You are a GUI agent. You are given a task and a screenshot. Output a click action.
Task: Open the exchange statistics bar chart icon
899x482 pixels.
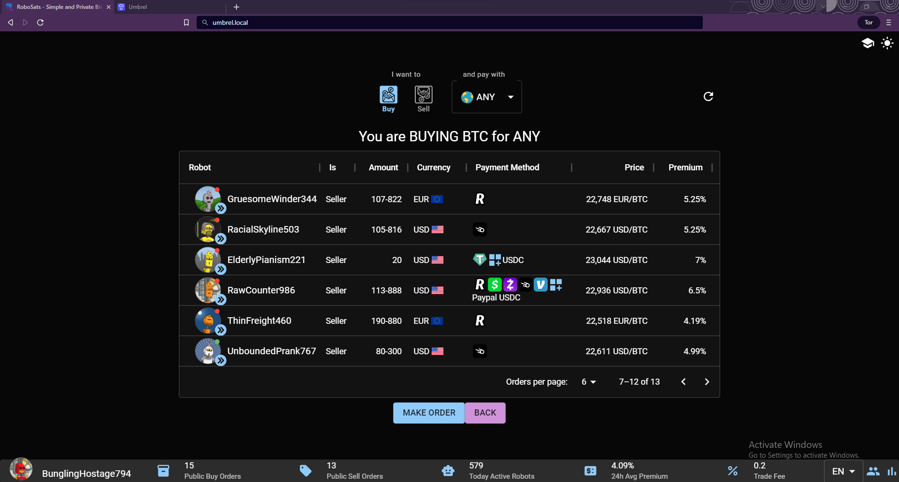tap(892, 471)
